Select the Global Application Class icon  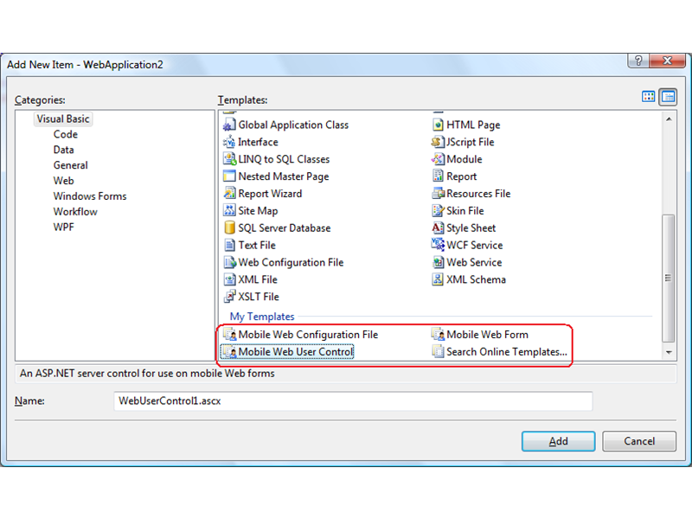229,125
